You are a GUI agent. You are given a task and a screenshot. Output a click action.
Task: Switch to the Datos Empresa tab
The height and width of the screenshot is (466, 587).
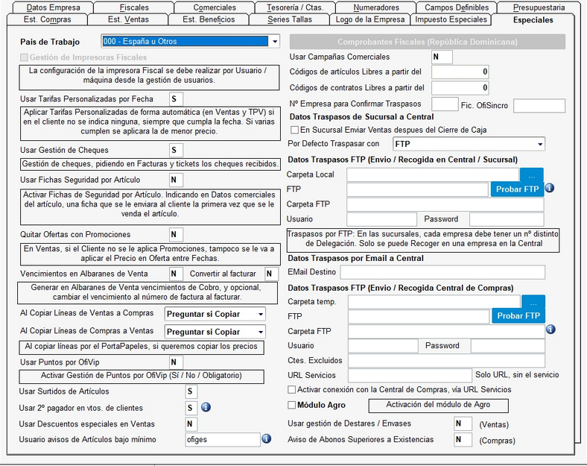pyautogui.click(x=53, y=7)
